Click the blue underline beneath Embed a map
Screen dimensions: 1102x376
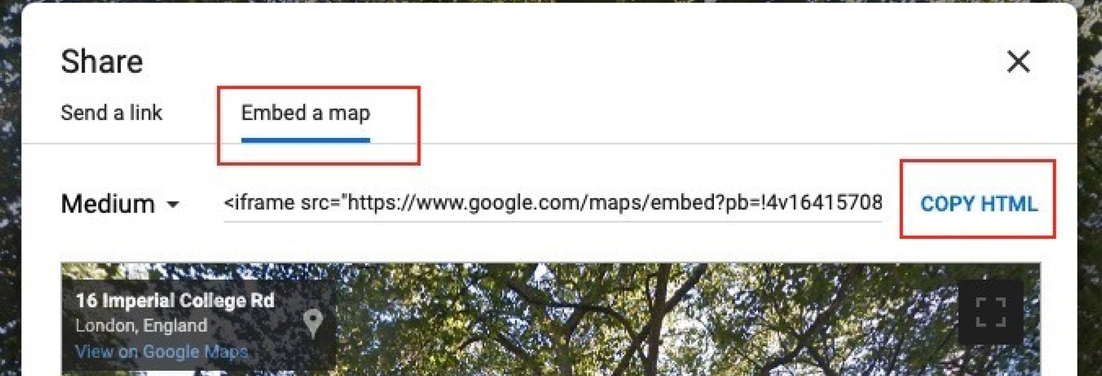point(305,140)
